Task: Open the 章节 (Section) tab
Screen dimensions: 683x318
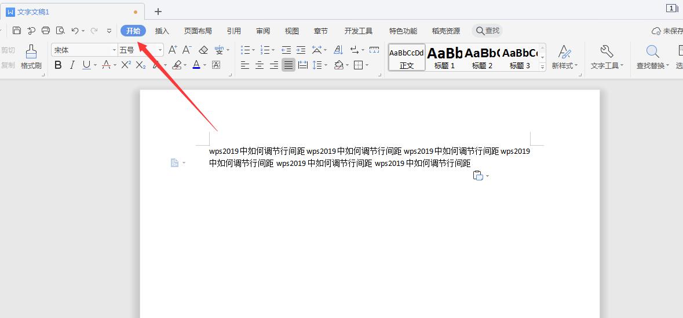Action: [x=321, y=31]
